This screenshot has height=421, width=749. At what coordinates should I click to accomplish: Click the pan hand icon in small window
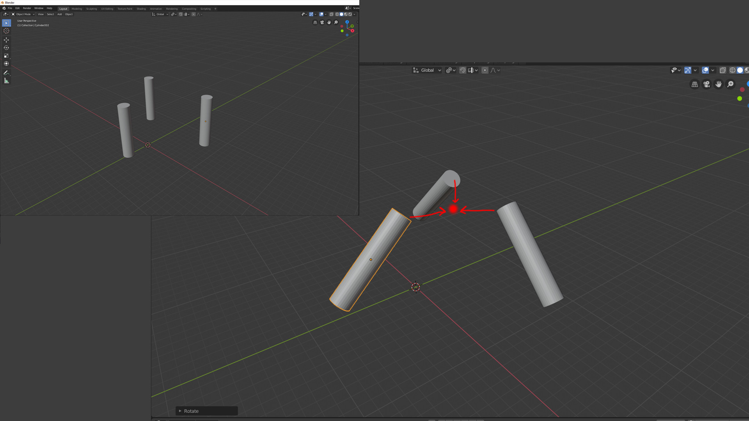329,22
